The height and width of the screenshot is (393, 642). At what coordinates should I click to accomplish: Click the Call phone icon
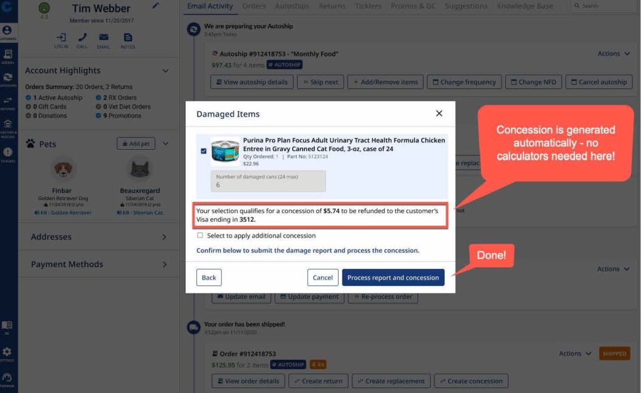coord(82,38)
